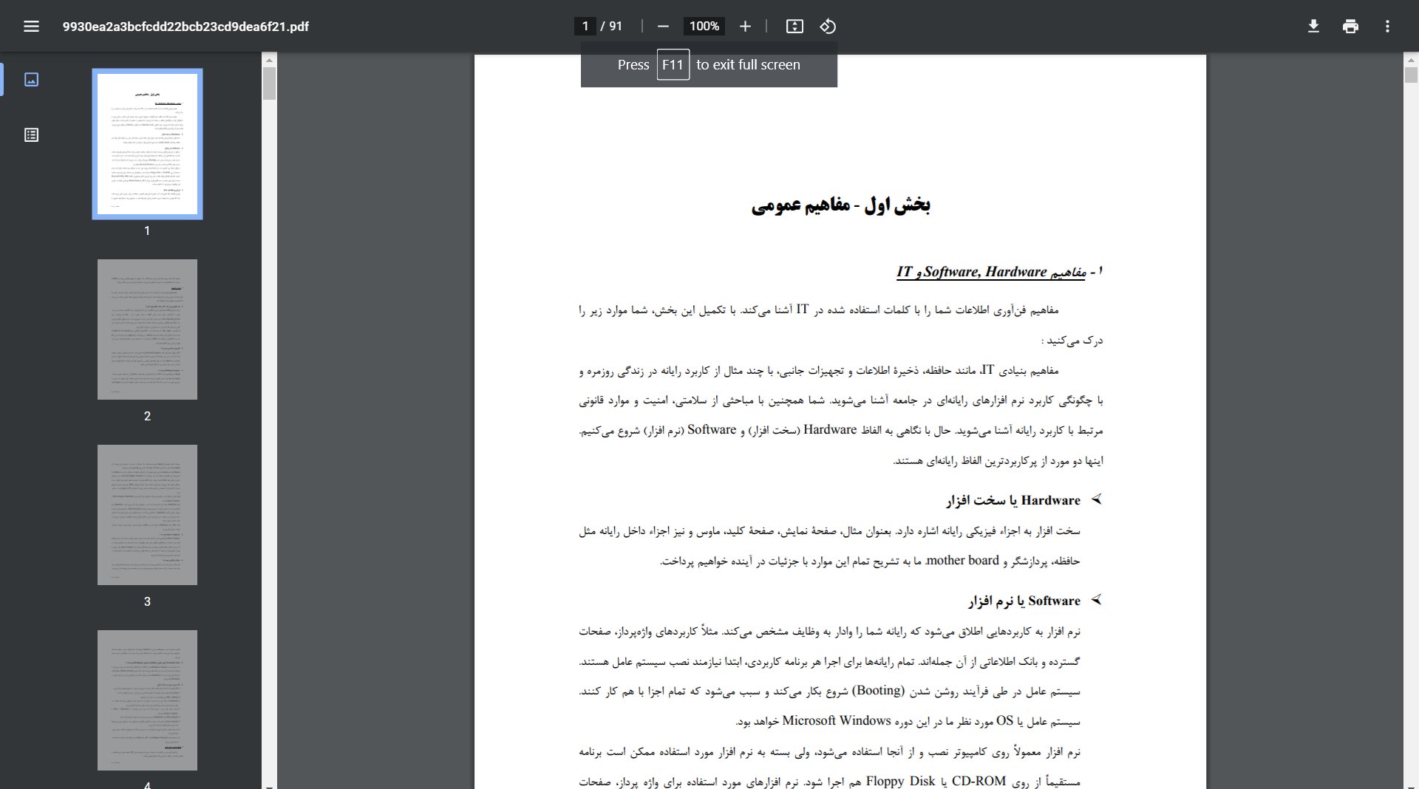Image resolution: width=1419 pixels, height=789 pixels.
Task: Expand the more actions menu at top right
Action: point(1387,27)
